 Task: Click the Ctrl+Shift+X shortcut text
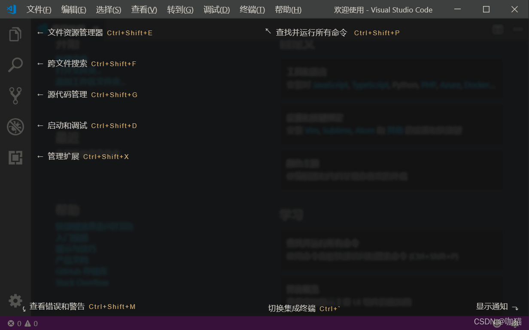pyautogui.click(x=106, y=157)
